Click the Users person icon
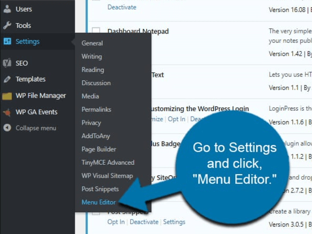The height and width of the screenshot is (234, 312). click(x=7, y=9)
